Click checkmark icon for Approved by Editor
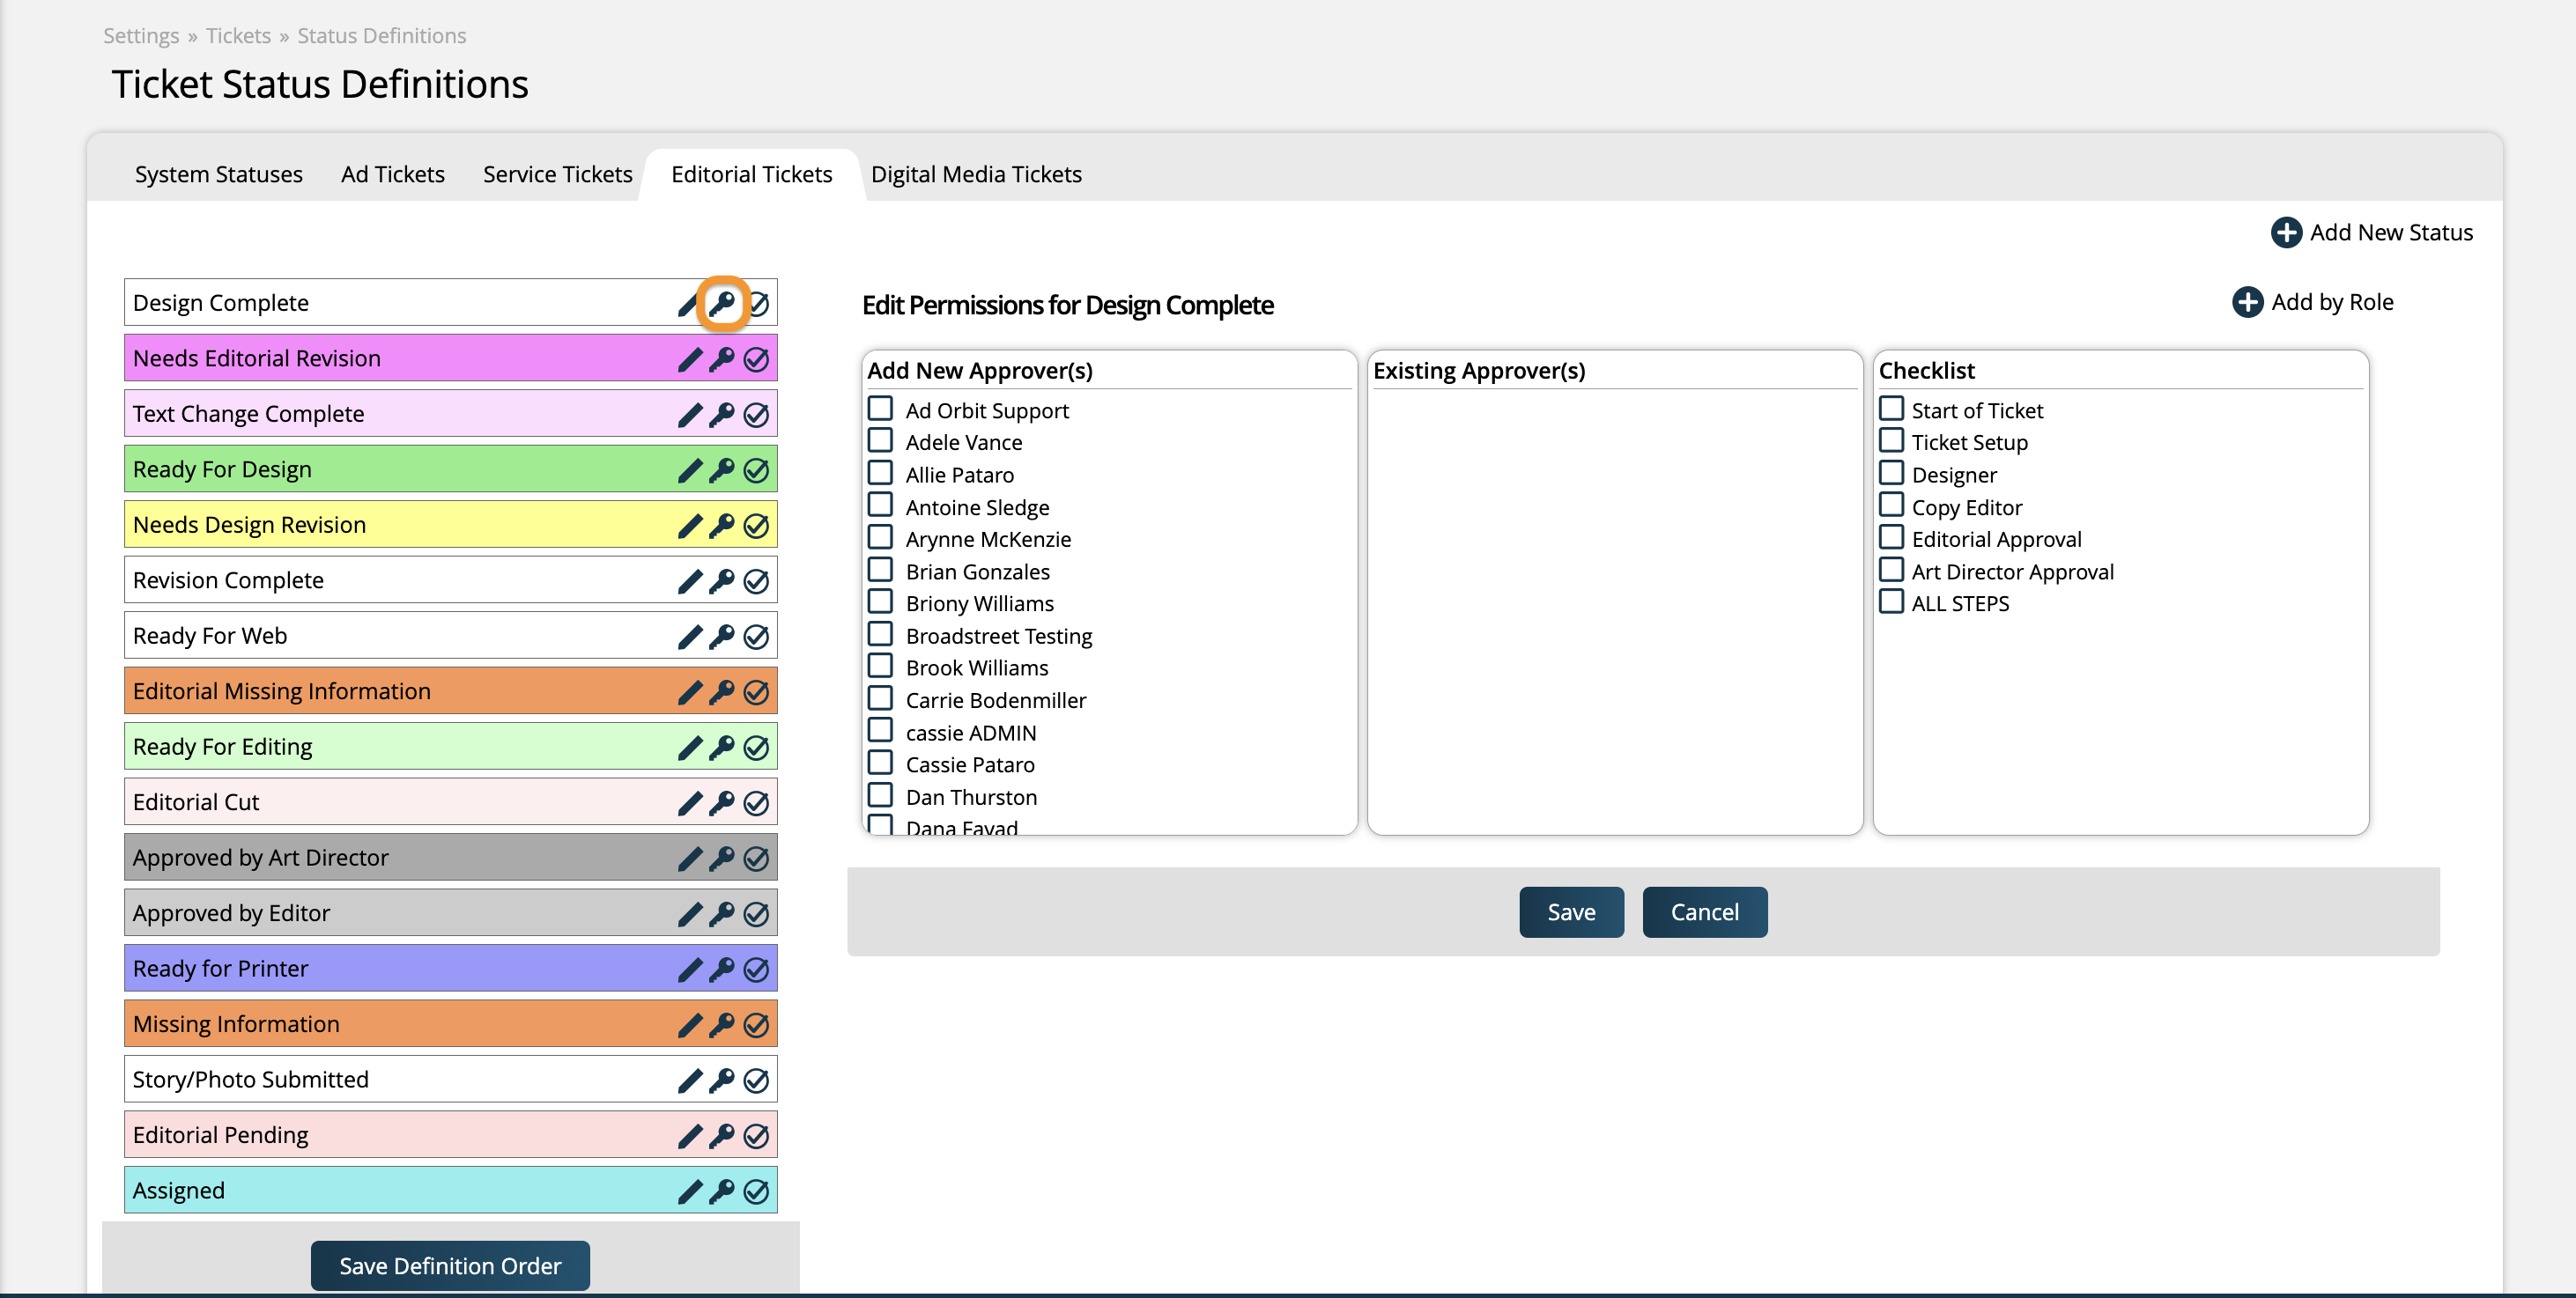The image size is (2576, 1298). (757, 913)
